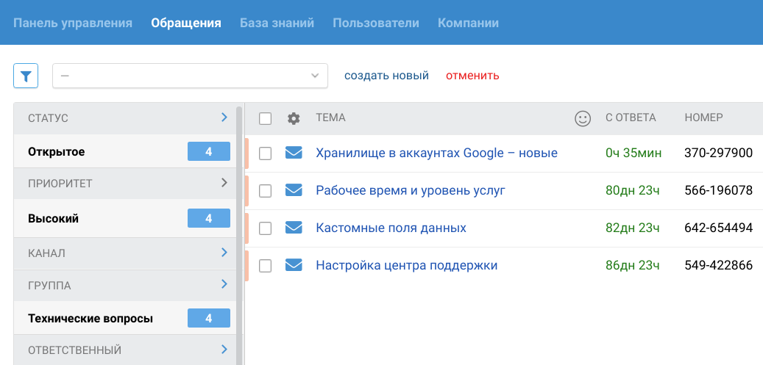Screen dimensions: 763x365
Task: Go to Панель управления tab
Action: point(73,23)
